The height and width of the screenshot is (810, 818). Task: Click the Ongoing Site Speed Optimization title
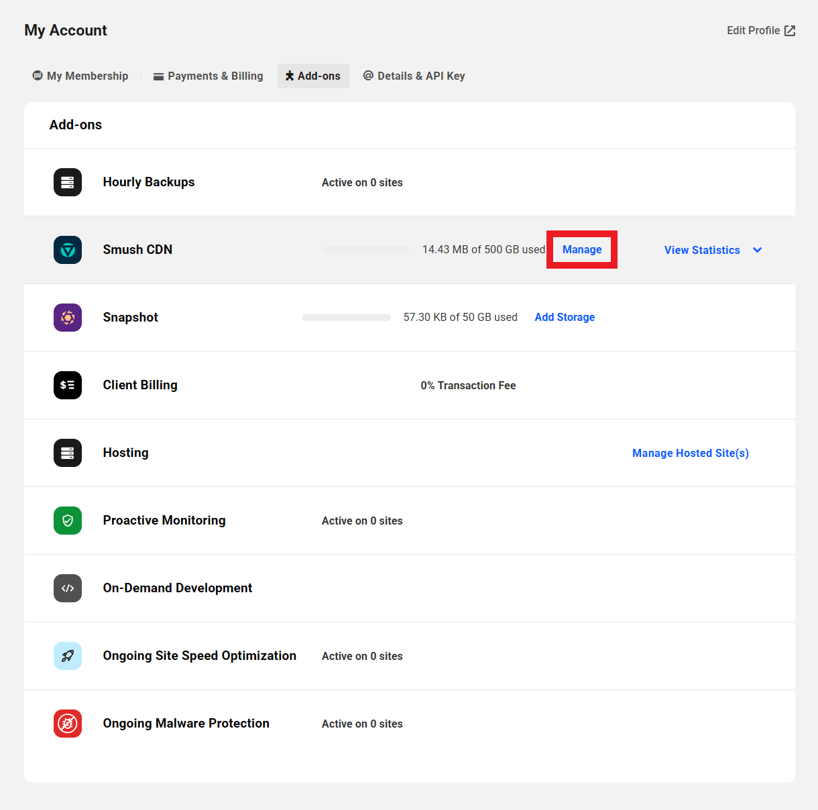[x=200, y=656]
